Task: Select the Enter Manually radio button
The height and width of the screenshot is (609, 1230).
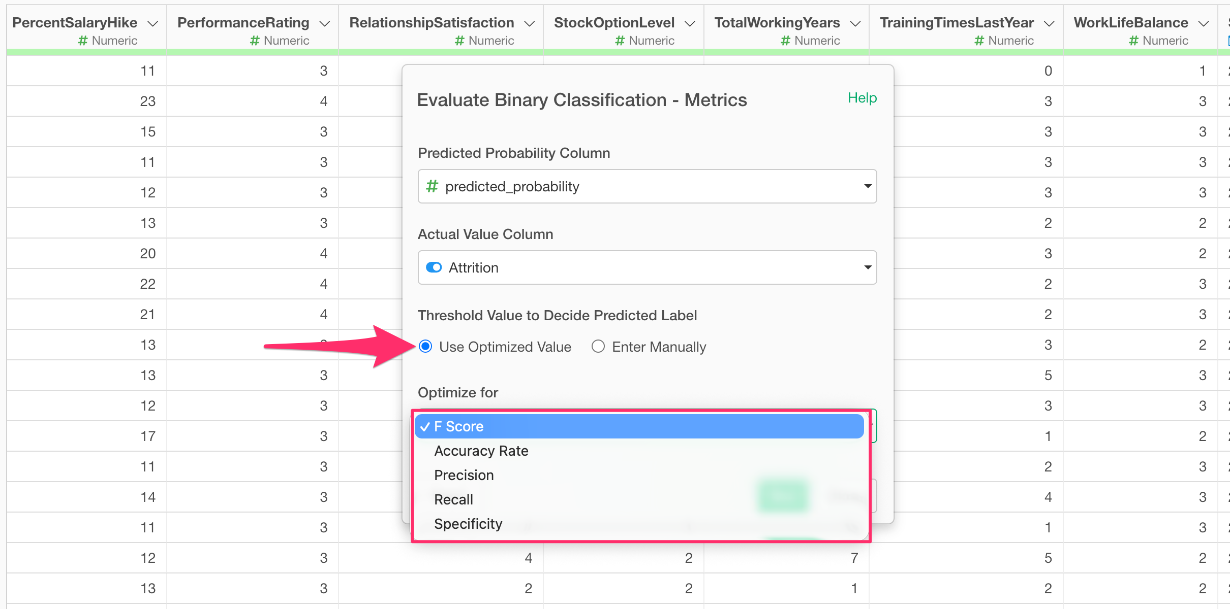Action: click(x=598, y=347)
